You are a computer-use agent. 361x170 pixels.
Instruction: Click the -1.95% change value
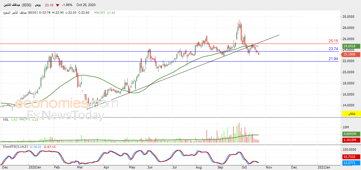pyautogui.click(x=67, y=5)
